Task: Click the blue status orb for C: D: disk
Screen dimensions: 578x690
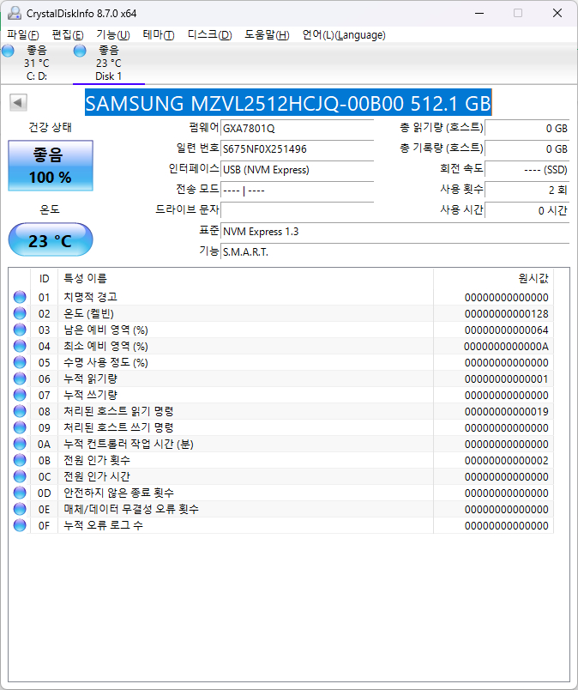Action: tap(8, 51)
